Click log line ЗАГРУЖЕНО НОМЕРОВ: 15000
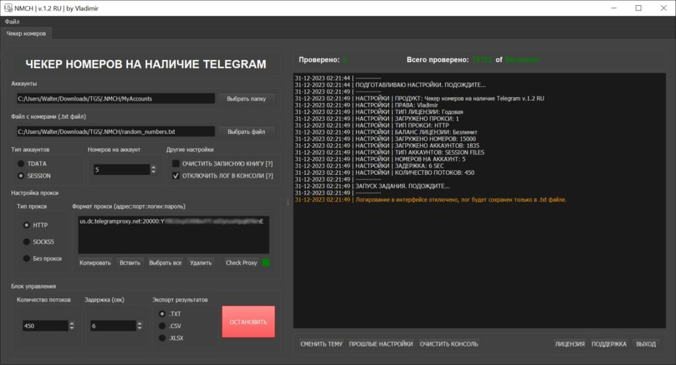 point(385,139)
